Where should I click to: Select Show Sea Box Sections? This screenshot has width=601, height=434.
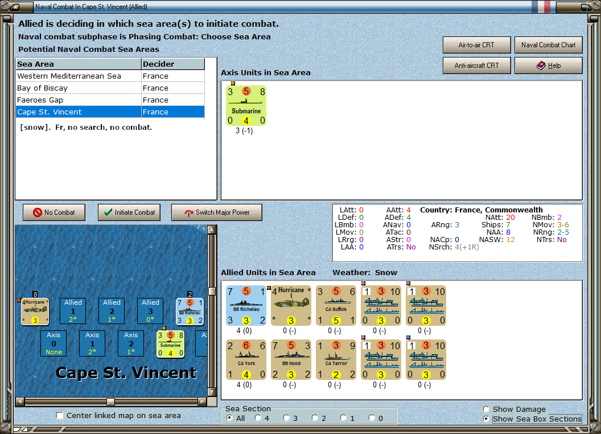point(487,419)
